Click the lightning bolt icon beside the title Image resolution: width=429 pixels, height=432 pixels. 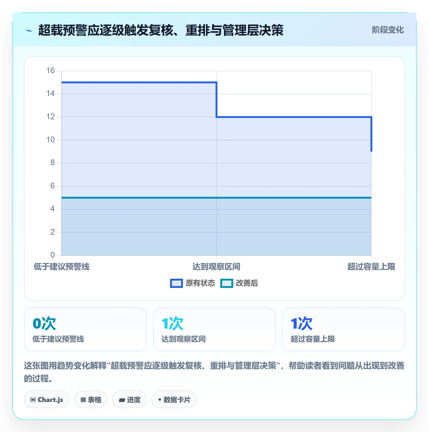pyautogui.click(x=29, y=31)
